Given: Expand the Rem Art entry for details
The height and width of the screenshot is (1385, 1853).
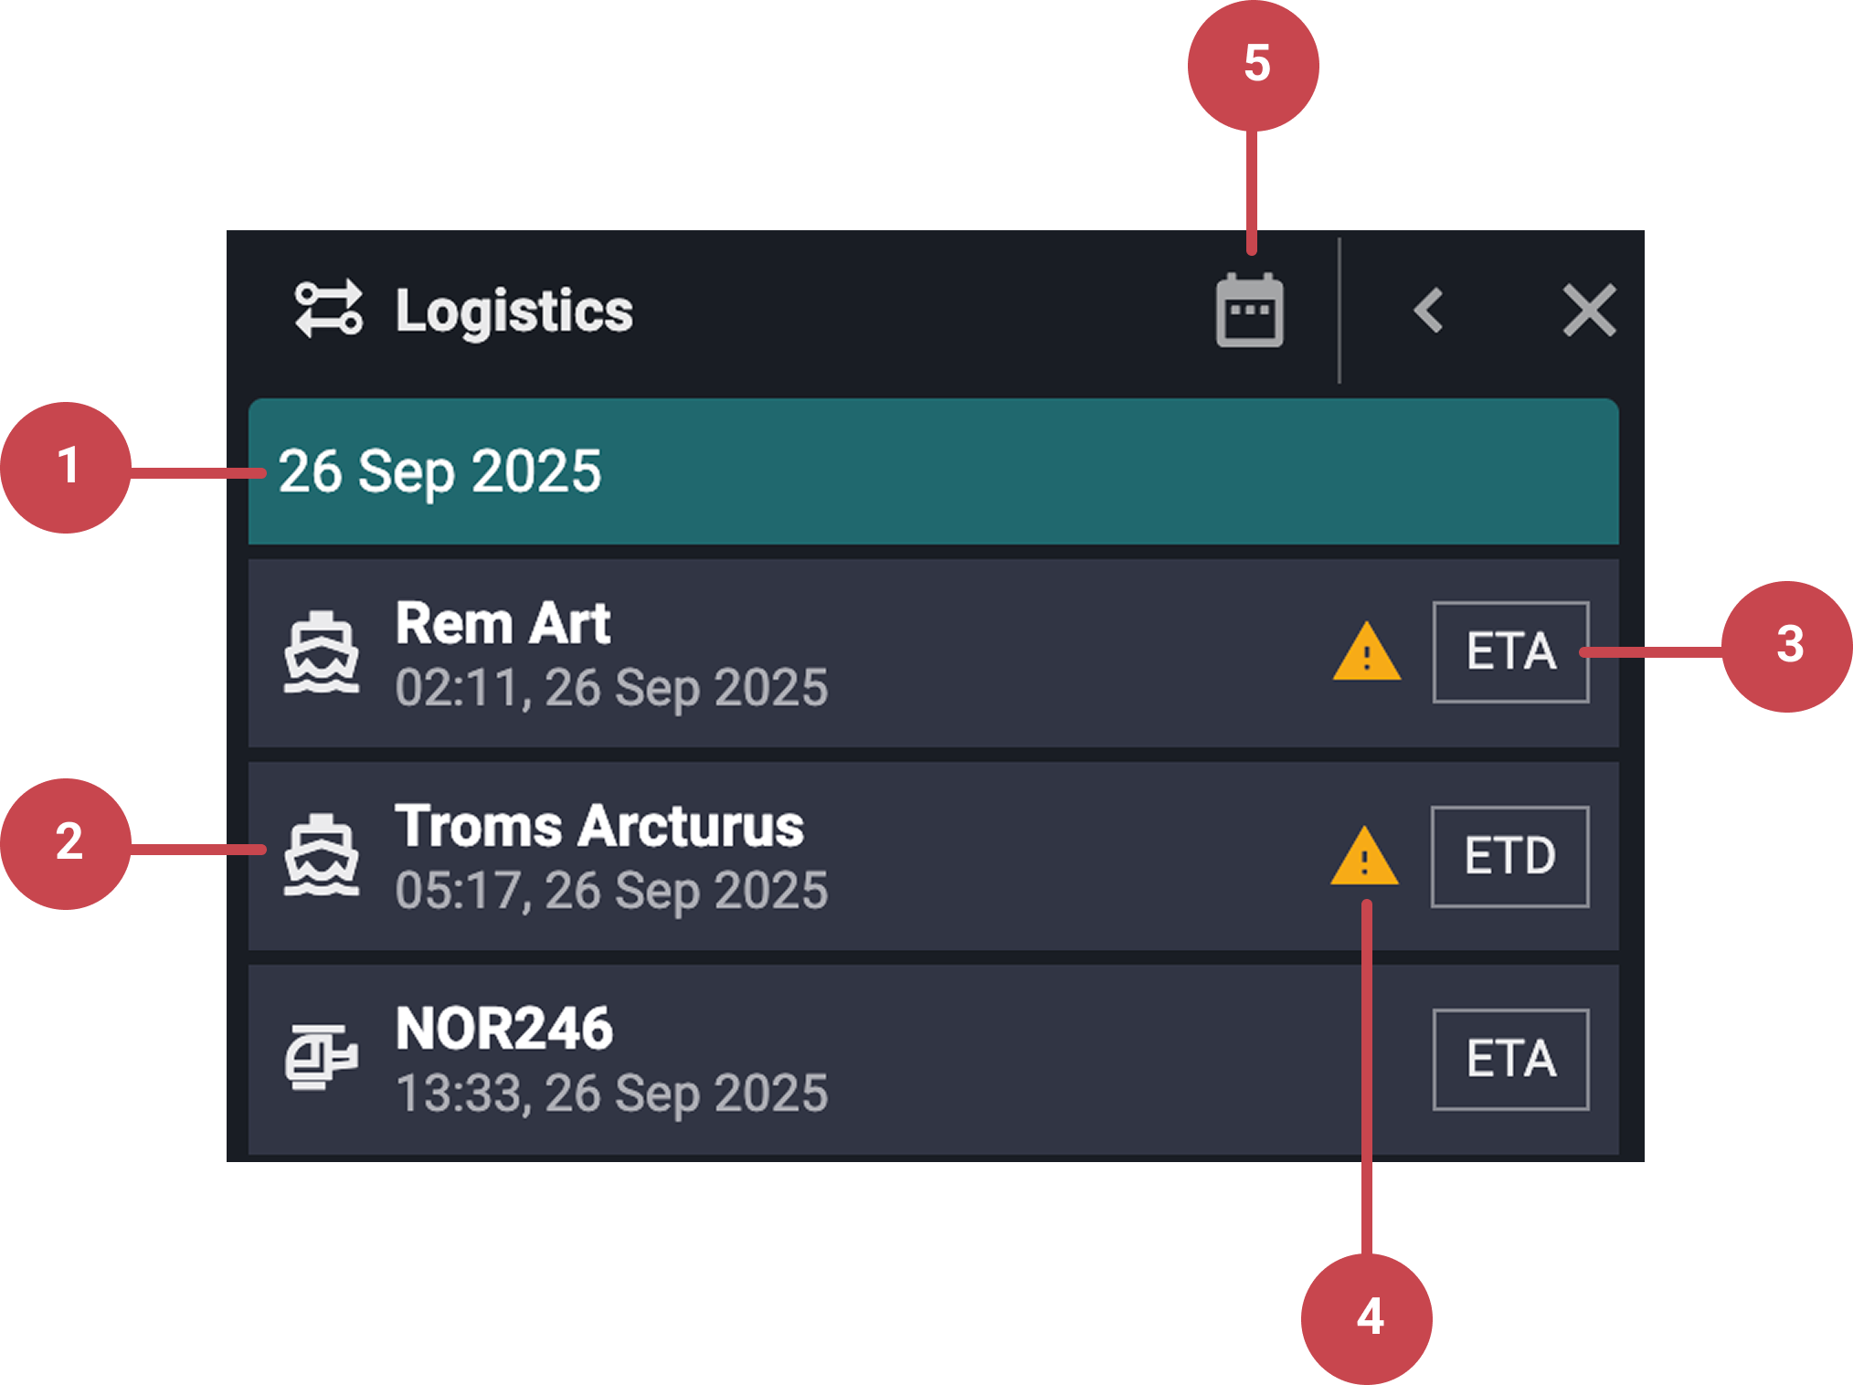Looking at the screenshot, I should [x=822, y=653].
